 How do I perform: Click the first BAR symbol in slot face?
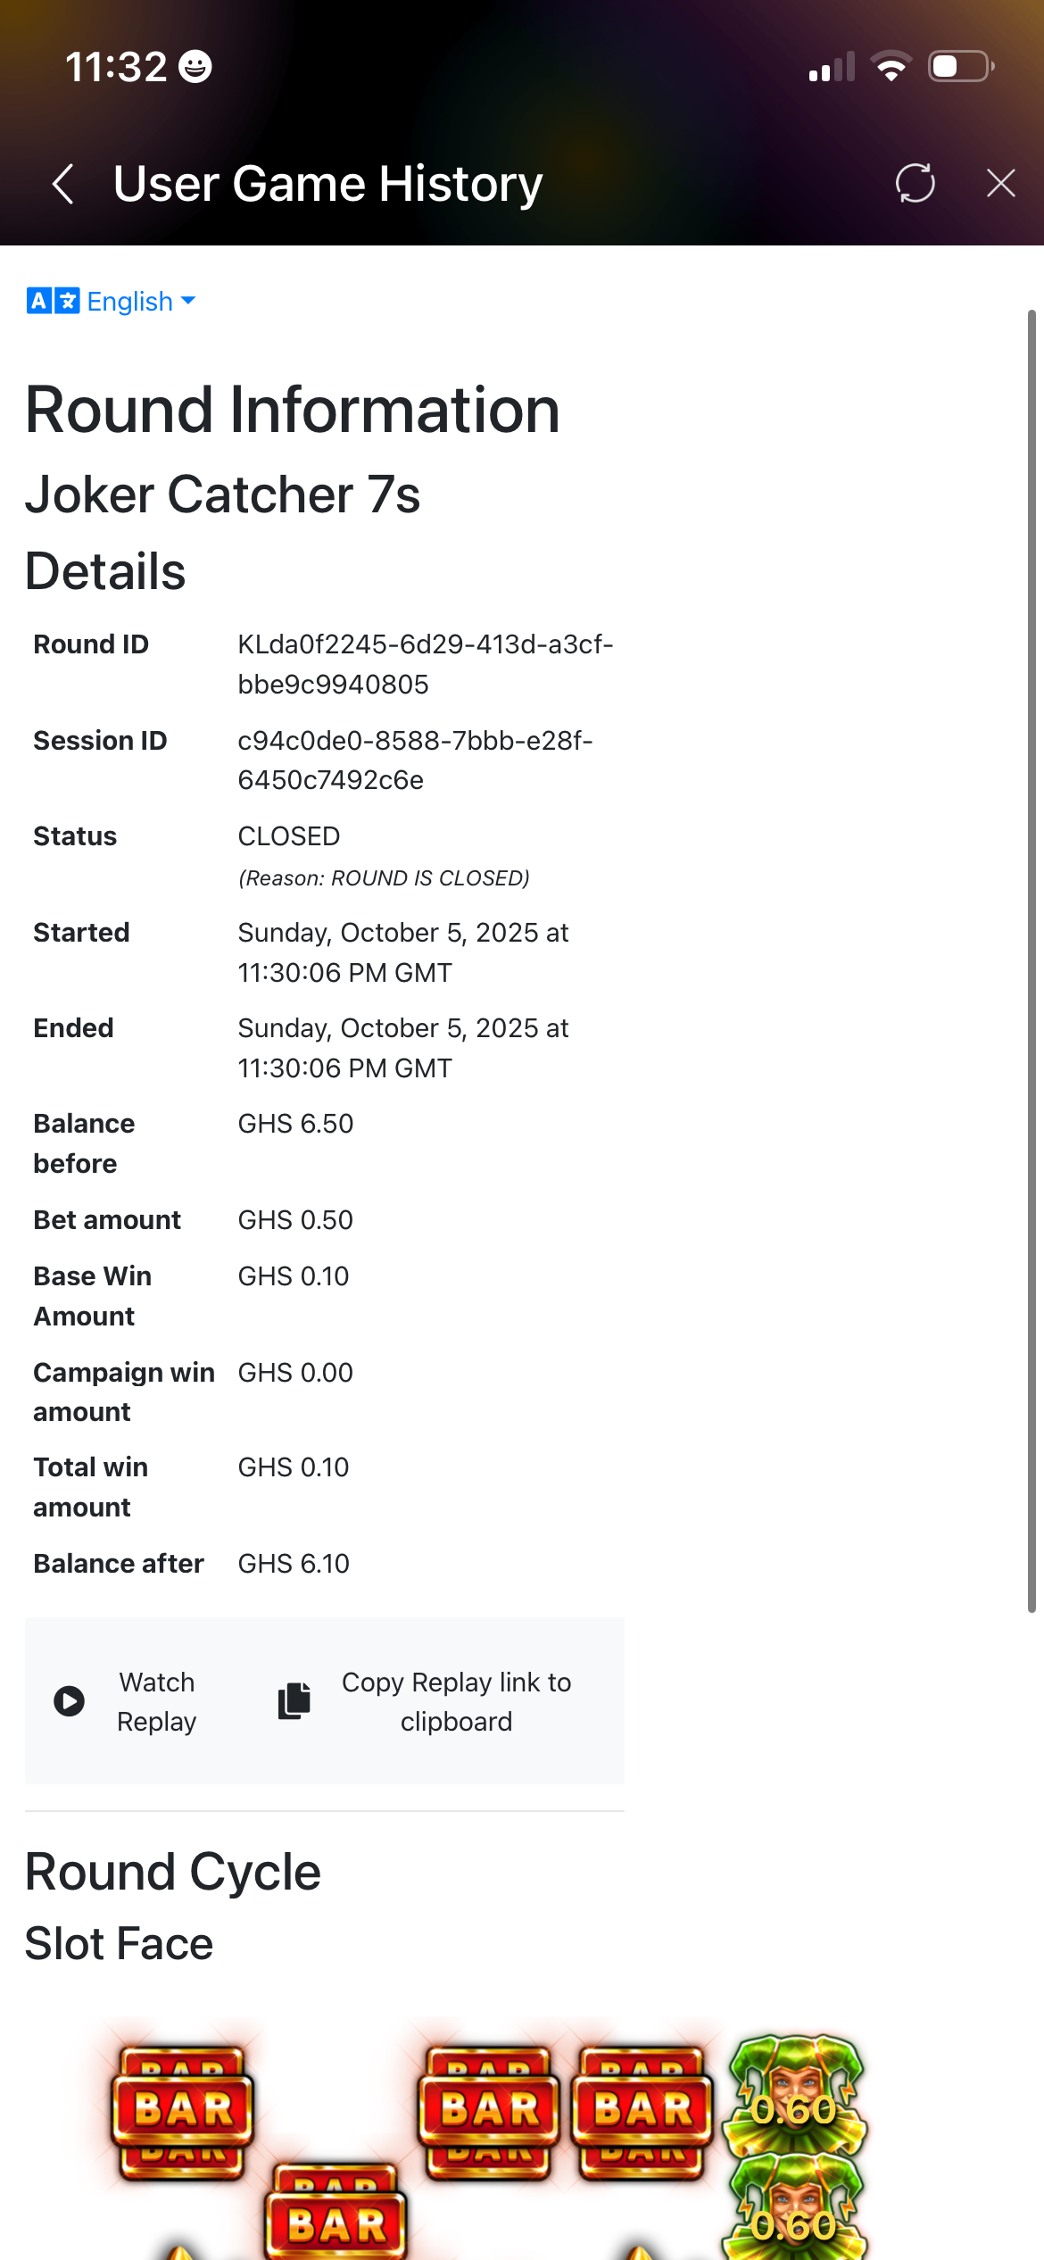point(182,2112)
